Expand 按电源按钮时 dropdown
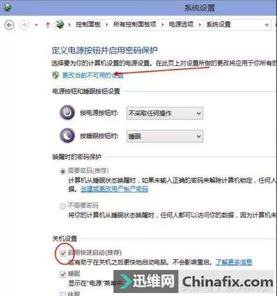This screenshot has width=277, height=296. click(165, 113)
